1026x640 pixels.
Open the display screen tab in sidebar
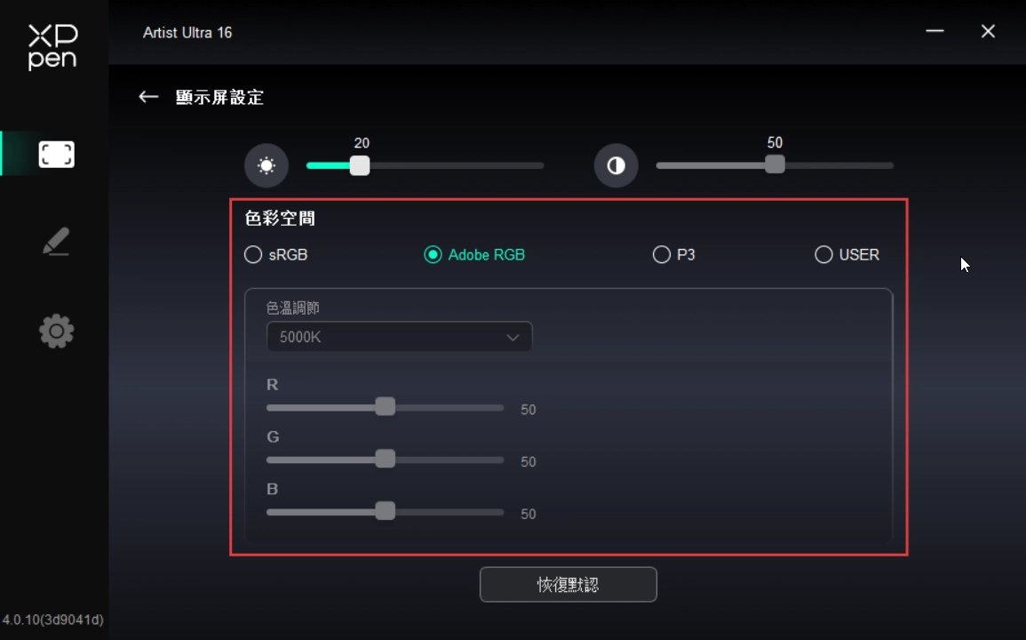[56, 155]
